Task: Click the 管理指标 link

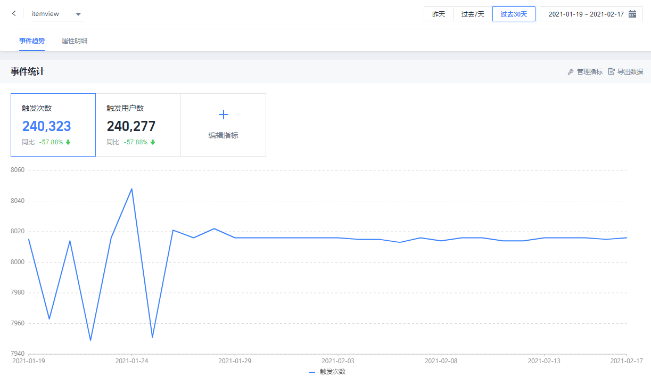Action: coord(589,71)
